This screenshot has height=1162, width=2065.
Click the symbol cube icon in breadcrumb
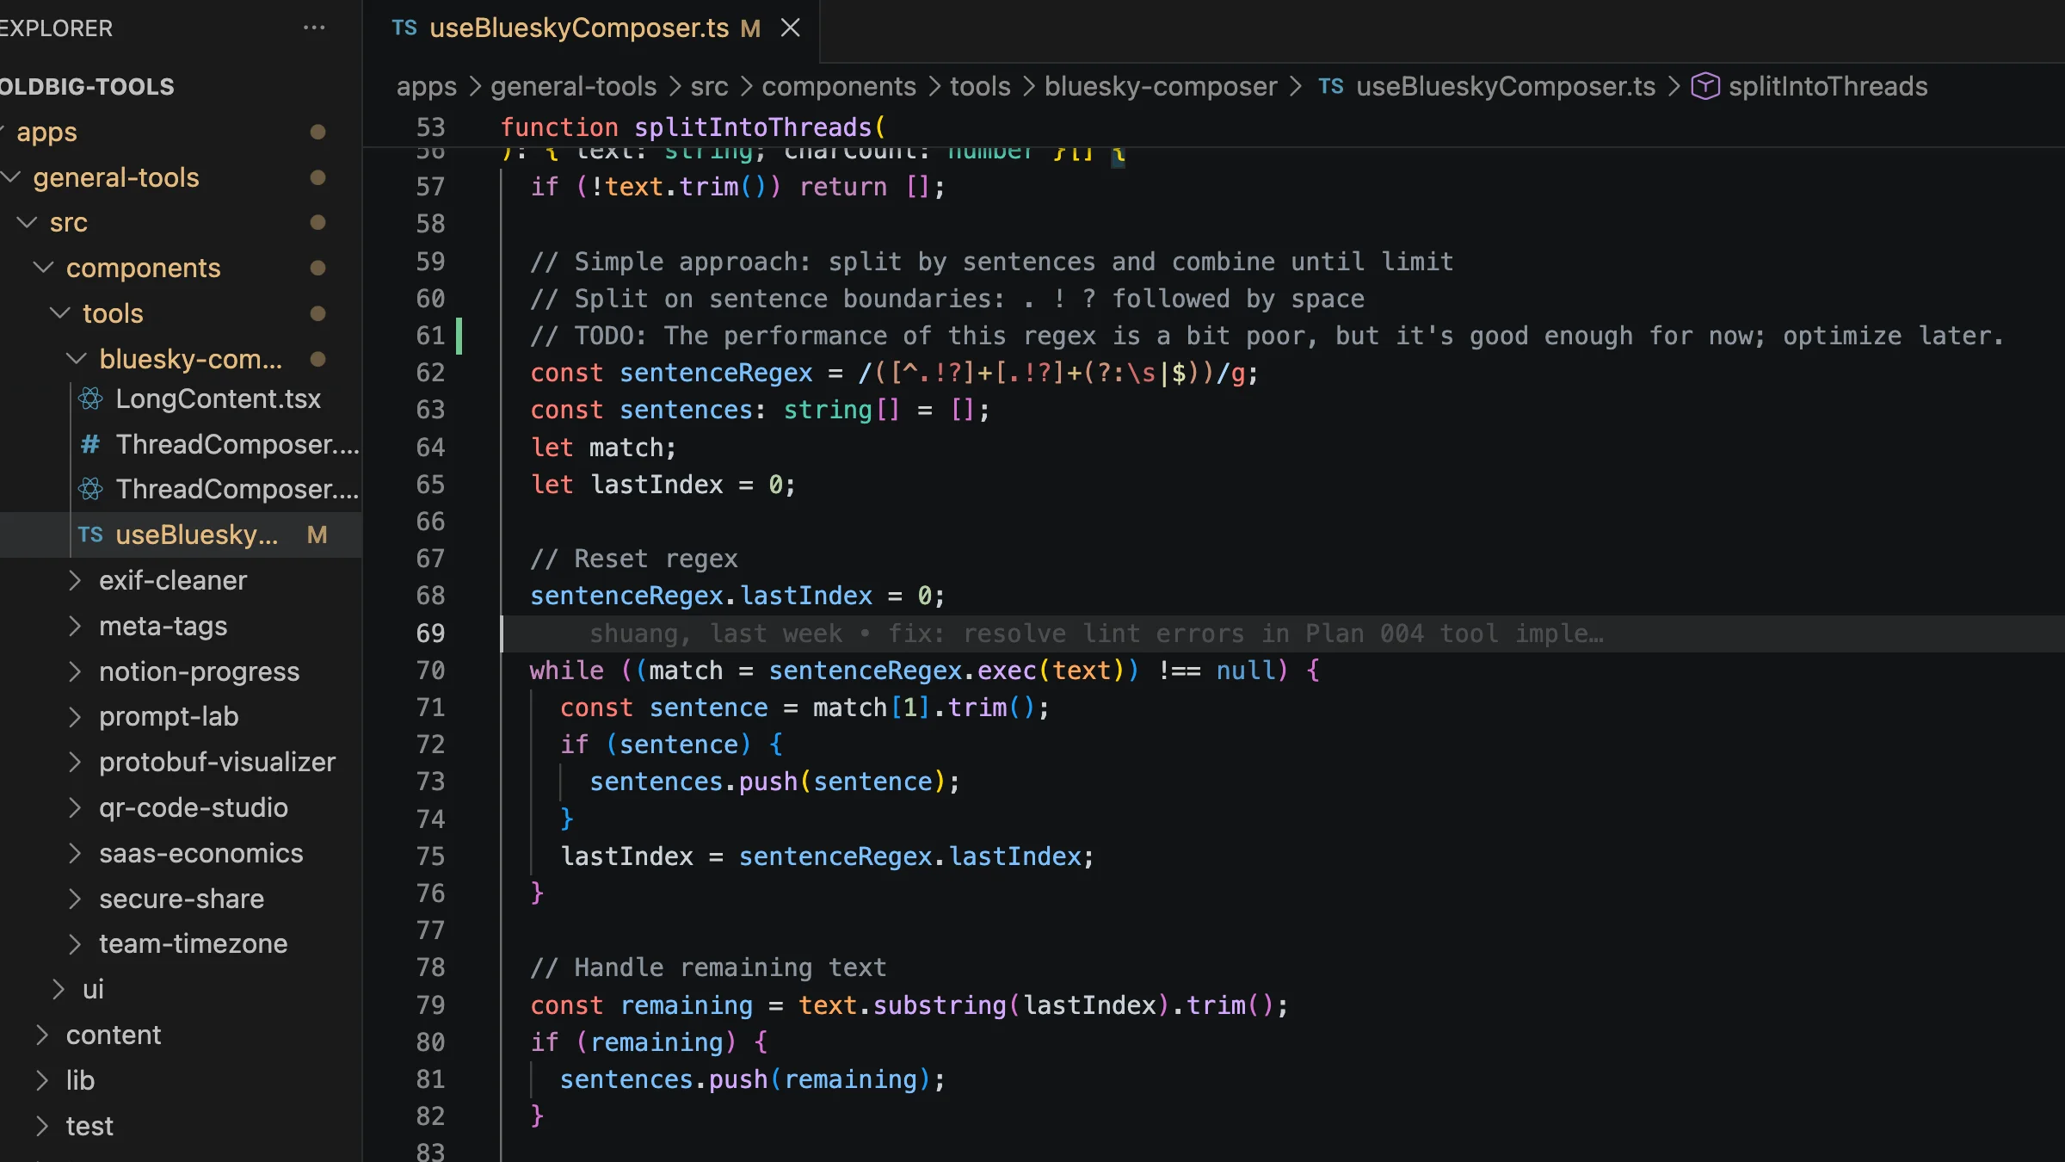1705,86
